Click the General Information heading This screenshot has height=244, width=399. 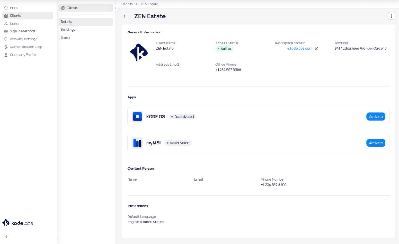coord(144,32)
